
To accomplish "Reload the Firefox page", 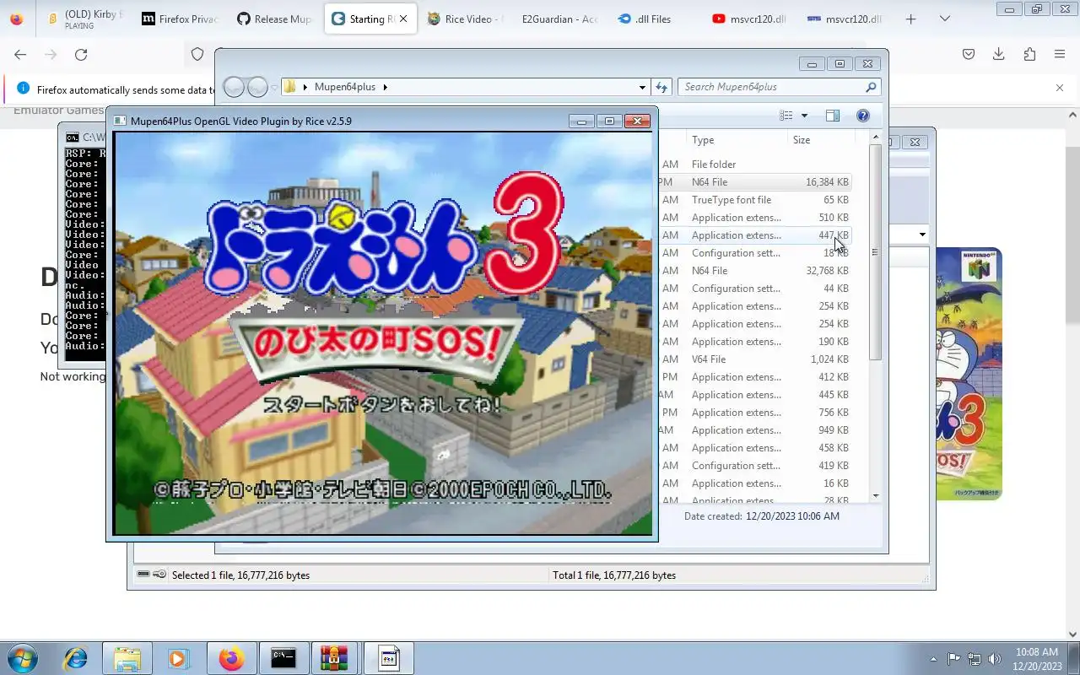I will coord(81,54).
